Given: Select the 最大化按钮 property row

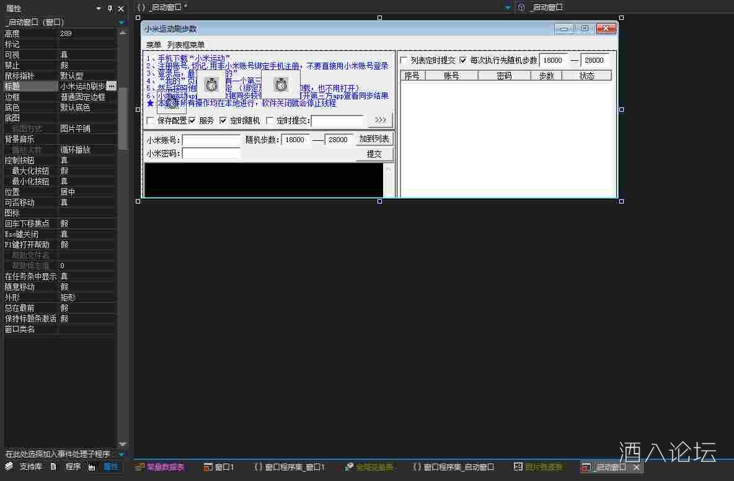Looking at the screenshot, I should [60, 171].
